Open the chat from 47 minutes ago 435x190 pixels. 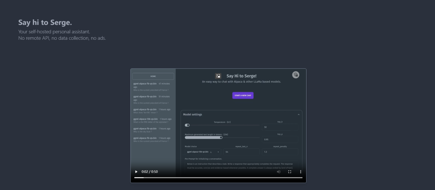pos(153,87)
